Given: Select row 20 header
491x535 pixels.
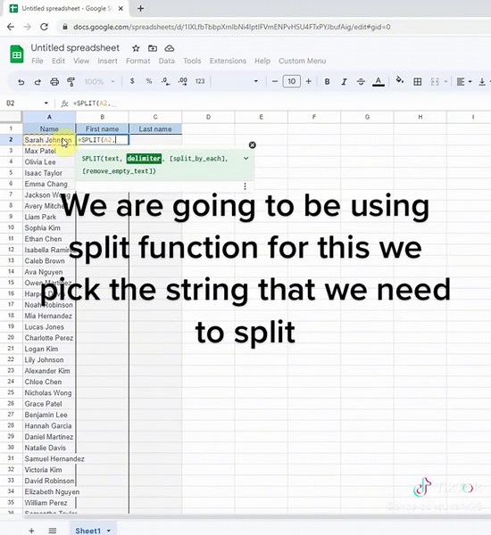Looking at the screenshot, I should pos(11,338).
